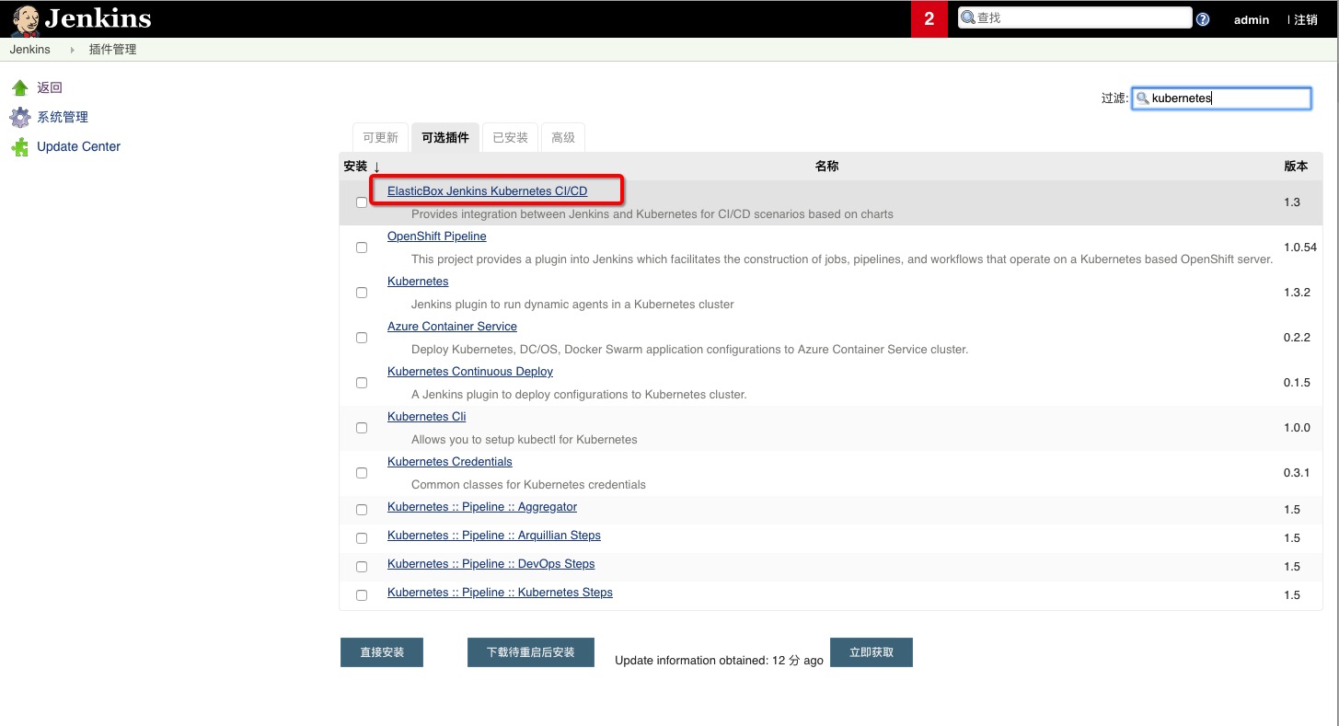Select the Pipeline :: Aggregator checkbox
This screenshot has height=726, width=1339.
362,510
